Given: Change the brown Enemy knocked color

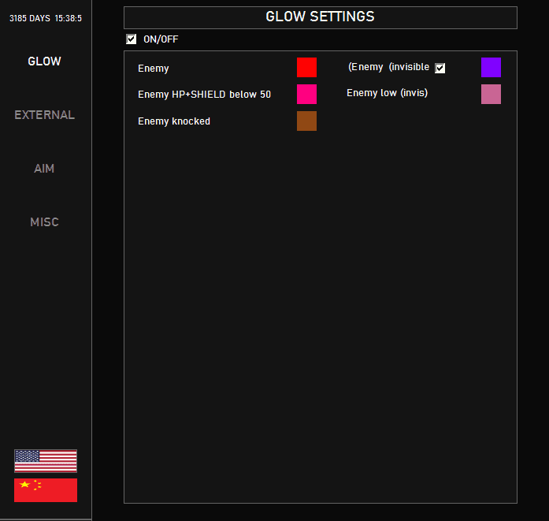Looking at the screenshot, I should (x=306, y=121).
